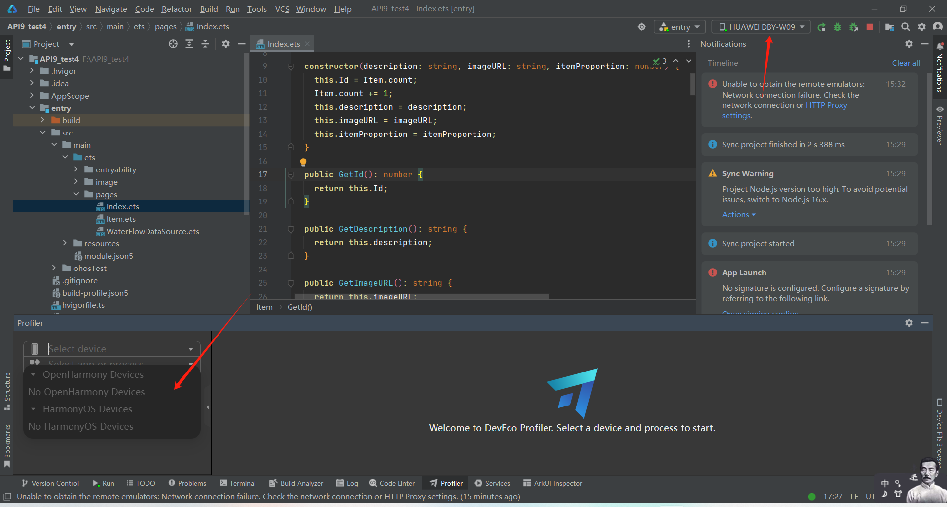Expand the build folder
Viewport: 947px width, 507px height.
tap(42, 120)
